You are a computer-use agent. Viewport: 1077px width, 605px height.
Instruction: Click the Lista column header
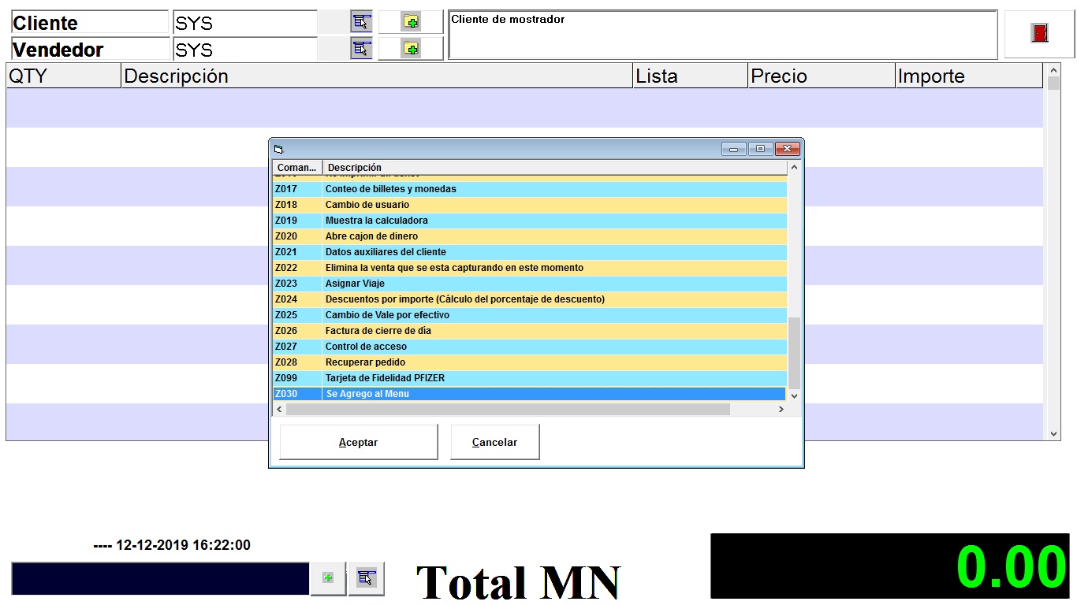coord(690,76)
